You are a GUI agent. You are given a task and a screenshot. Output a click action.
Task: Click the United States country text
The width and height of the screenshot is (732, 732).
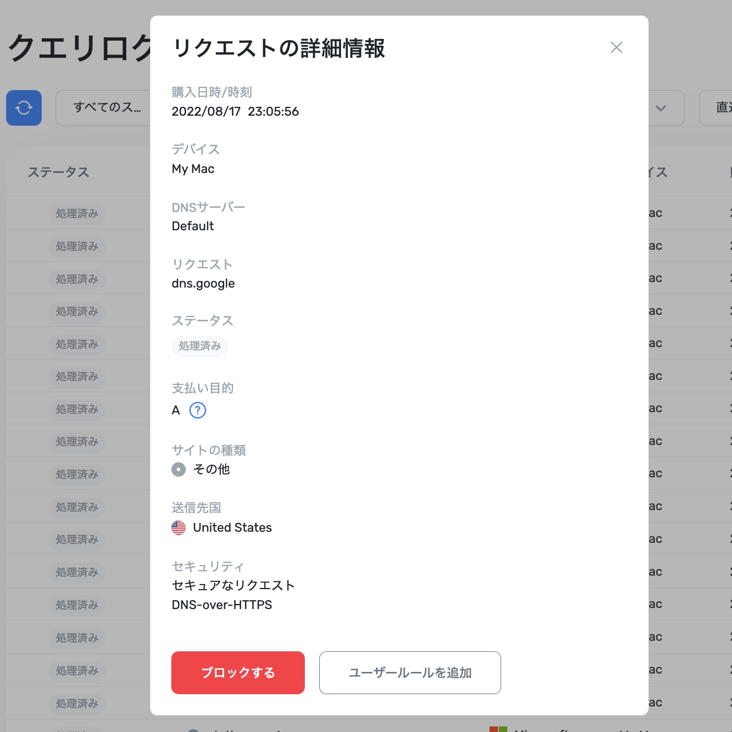(233, 528)
